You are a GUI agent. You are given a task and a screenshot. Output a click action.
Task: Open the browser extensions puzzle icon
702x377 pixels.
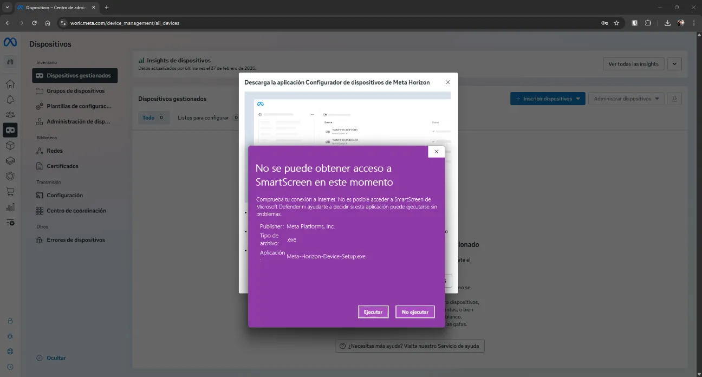point(648,23)
